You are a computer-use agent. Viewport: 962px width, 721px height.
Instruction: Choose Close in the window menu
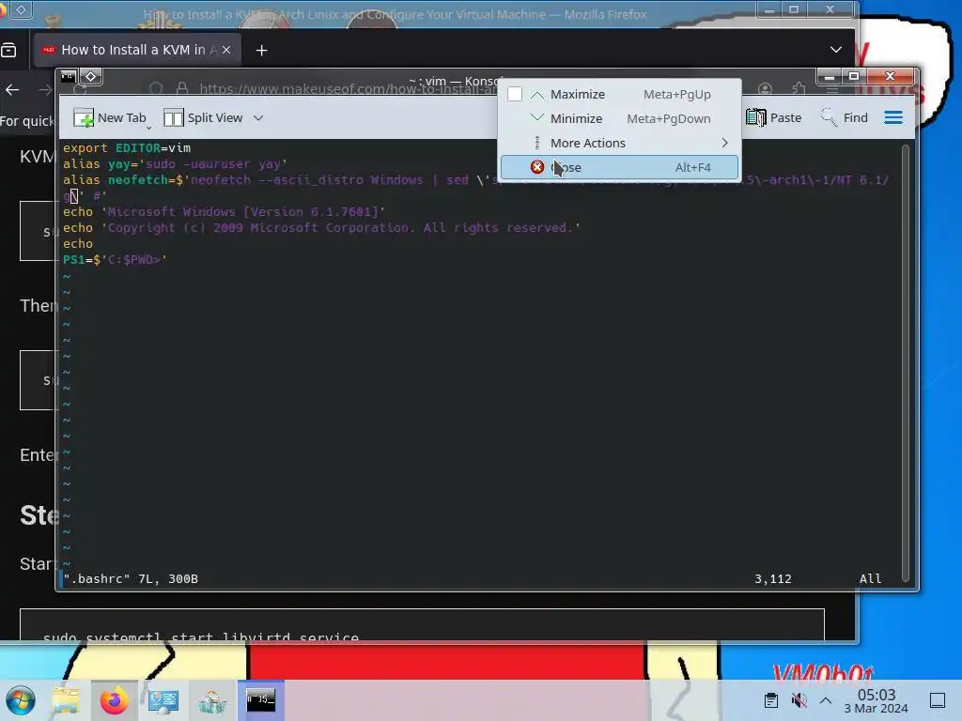620,167
